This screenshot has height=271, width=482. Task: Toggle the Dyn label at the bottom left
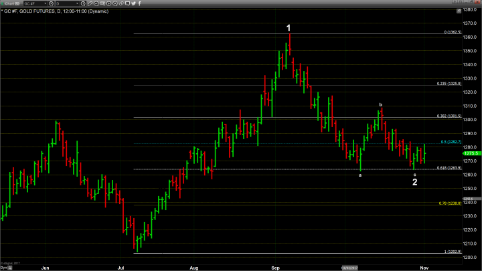tap(4, 266)
